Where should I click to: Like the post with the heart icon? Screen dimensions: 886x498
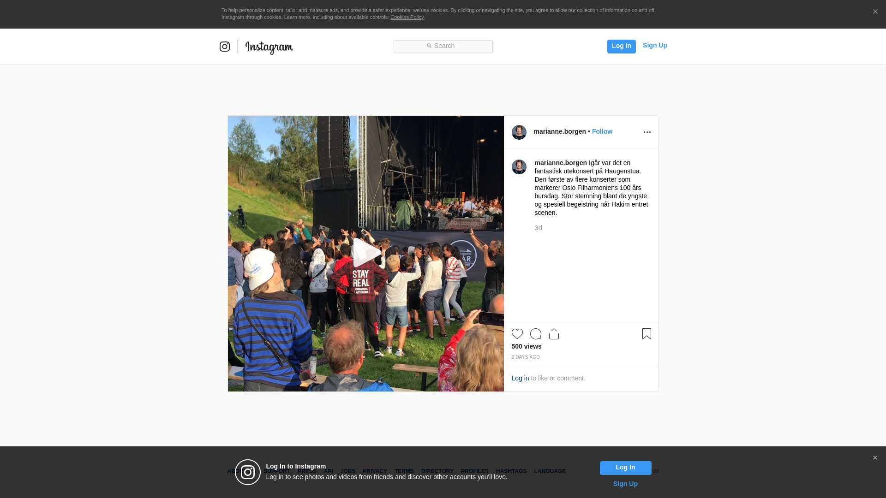coord(517,334)
